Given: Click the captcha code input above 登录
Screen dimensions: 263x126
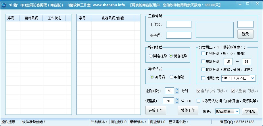Looking at the screenshot, I should click(245, 24).
